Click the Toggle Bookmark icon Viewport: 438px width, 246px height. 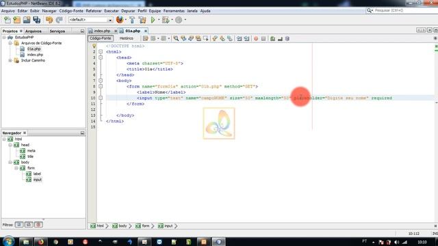(230, 38)
